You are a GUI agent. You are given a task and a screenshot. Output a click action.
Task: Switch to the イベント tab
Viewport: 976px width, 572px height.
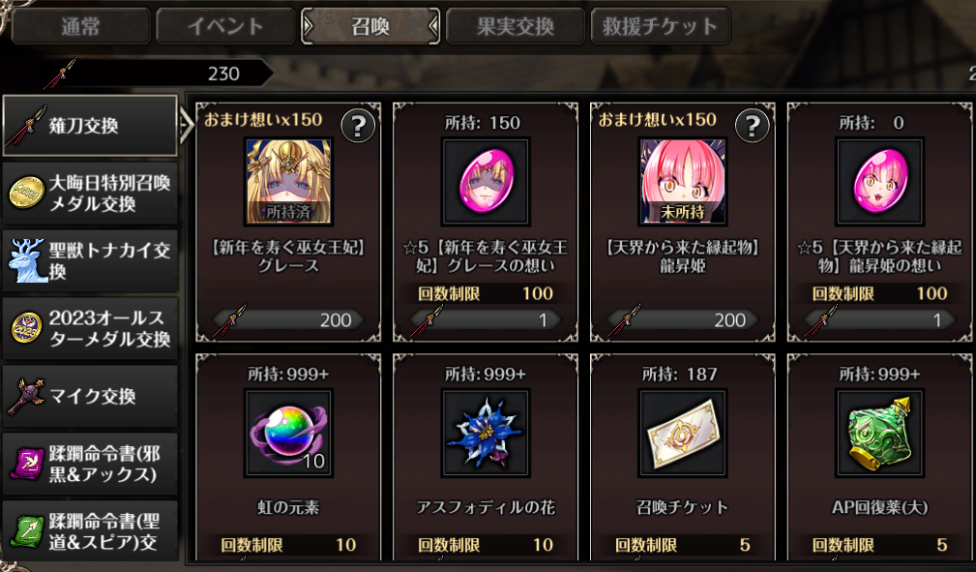click(x=225, y=26)
